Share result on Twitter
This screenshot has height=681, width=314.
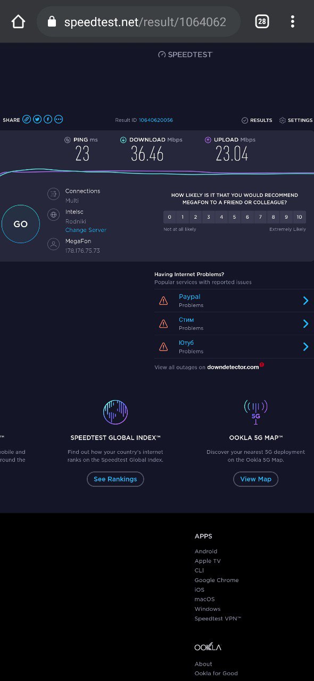point(37,119)
